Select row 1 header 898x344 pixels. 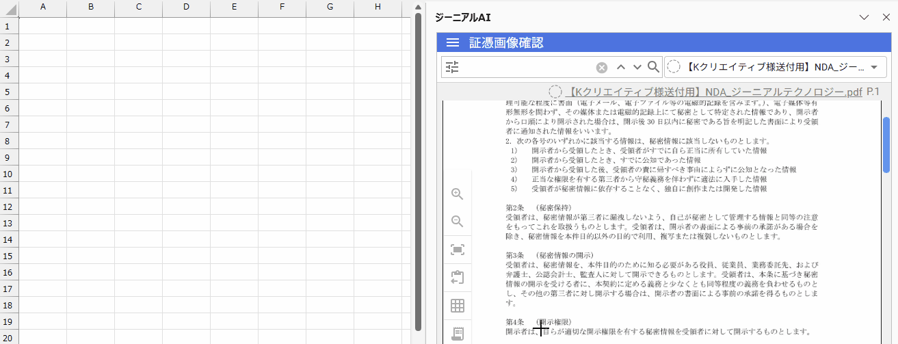[10, 26]
